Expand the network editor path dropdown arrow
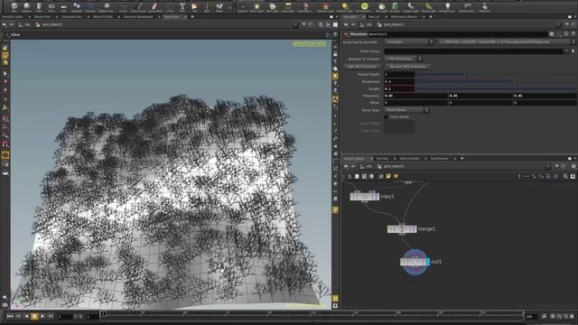Image resolution: width=578 pixels, height=325 pixels. click(x=547, y=166)
